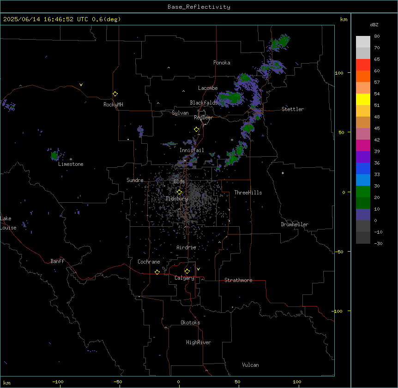Screen dimensions: 398x388
Task: Click the green echo cluster east of Blackfalds
Action: click(230, 98)
